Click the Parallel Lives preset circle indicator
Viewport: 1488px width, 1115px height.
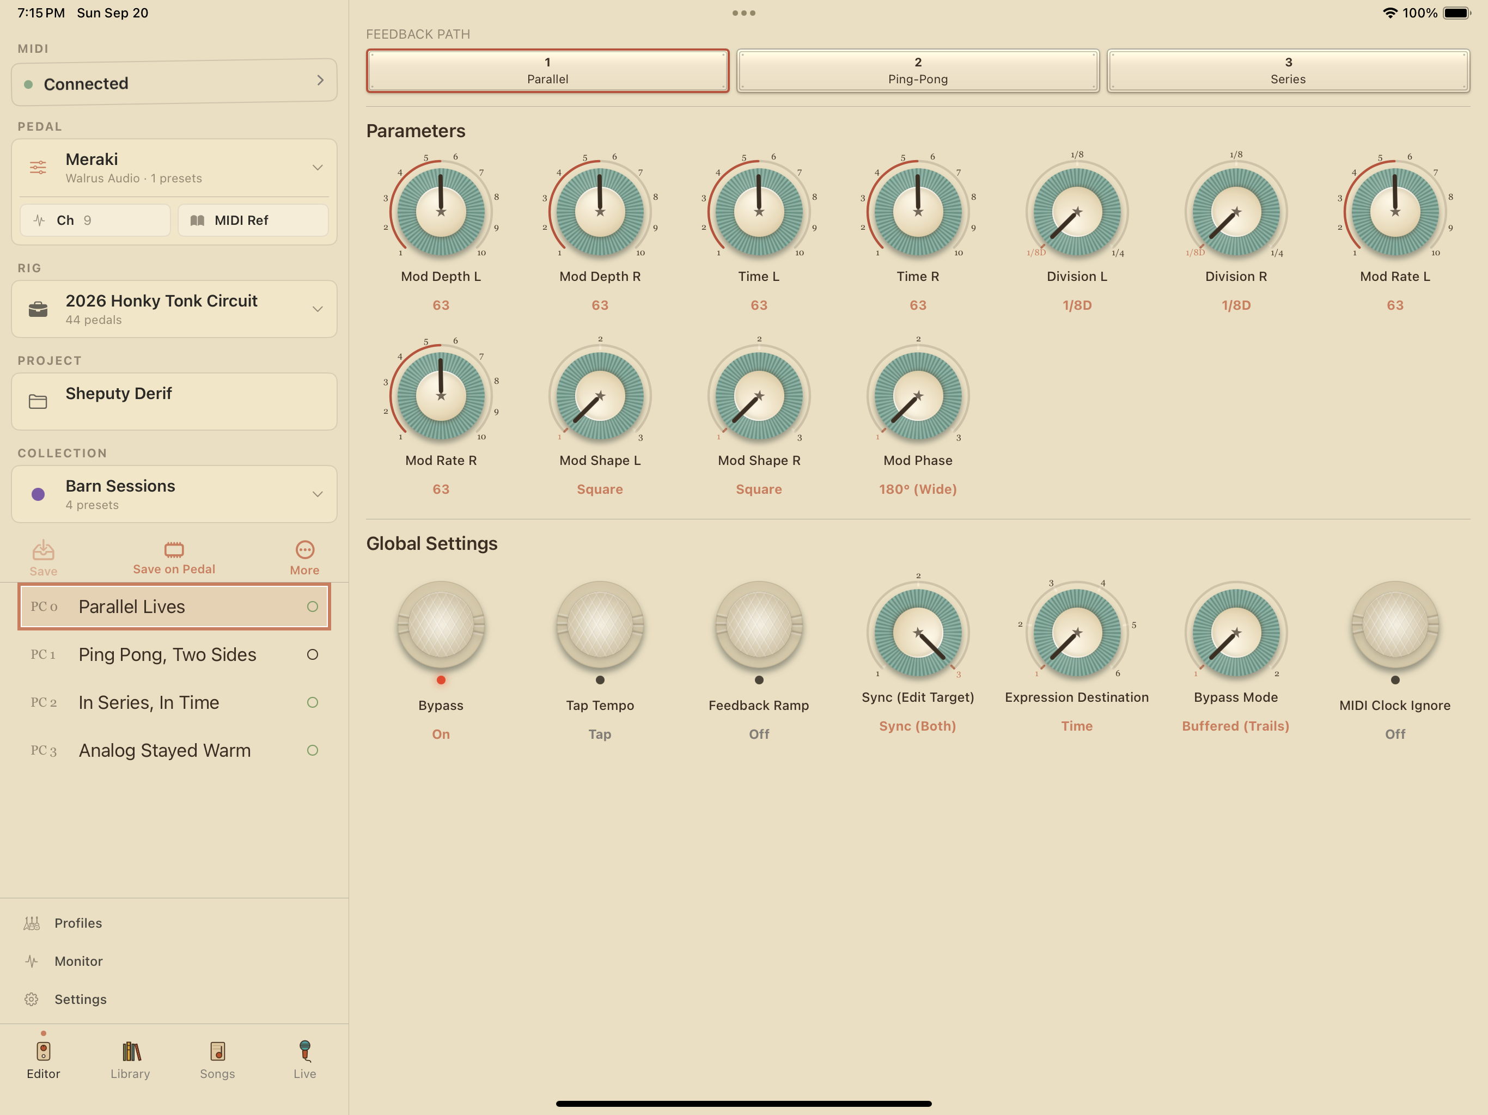(x=312, y=606)
